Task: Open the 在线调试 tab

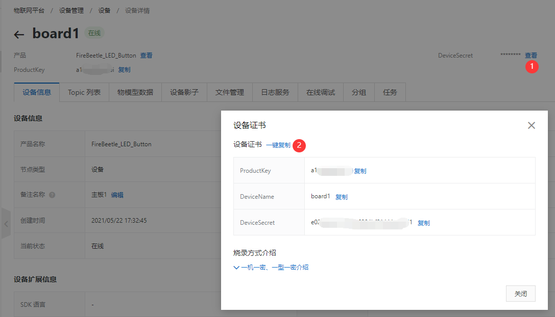Action: (321, 92)
